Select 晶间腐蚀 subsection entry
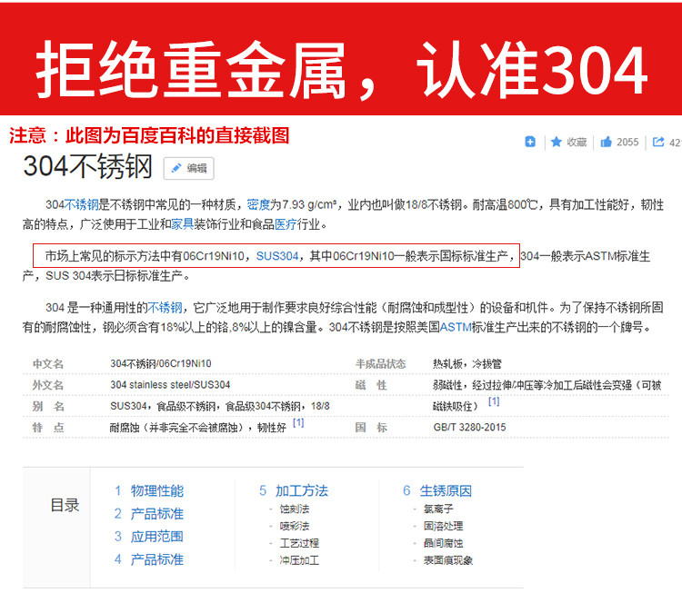The height and width of the screenshot is (603, 682). (x=443, y=543)
